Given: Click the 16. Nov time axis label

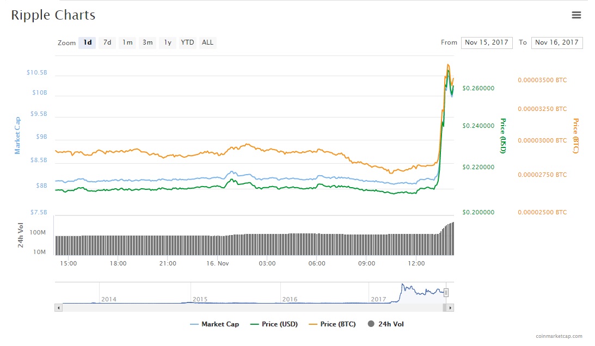Looking at the screenshot, I should [217, 263].
